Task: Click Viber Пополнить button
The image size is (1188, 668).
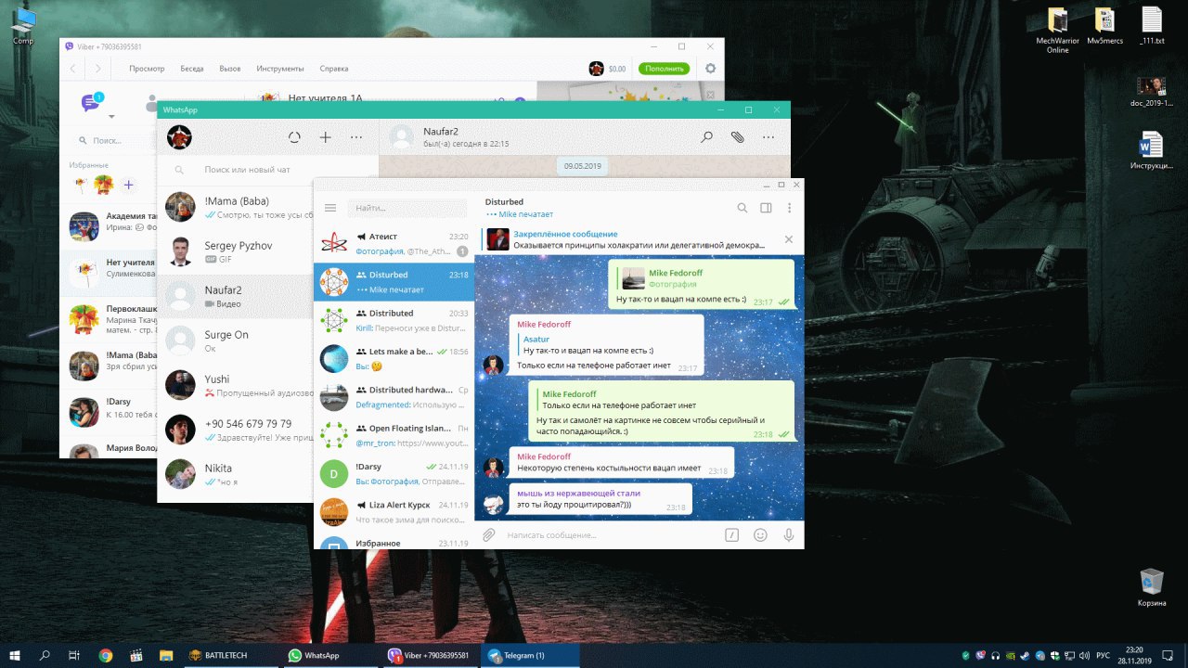Action: 664,69
